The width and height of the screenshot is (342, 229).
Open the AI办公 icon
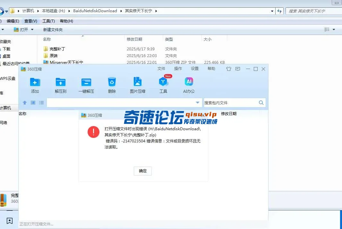(189, 81)
